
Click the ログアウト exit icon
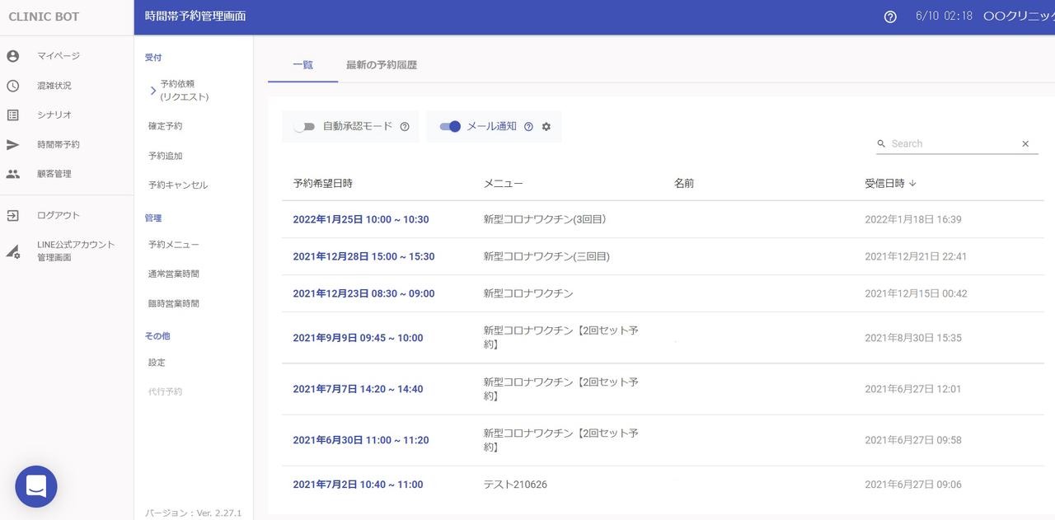(x=12, y=216)
